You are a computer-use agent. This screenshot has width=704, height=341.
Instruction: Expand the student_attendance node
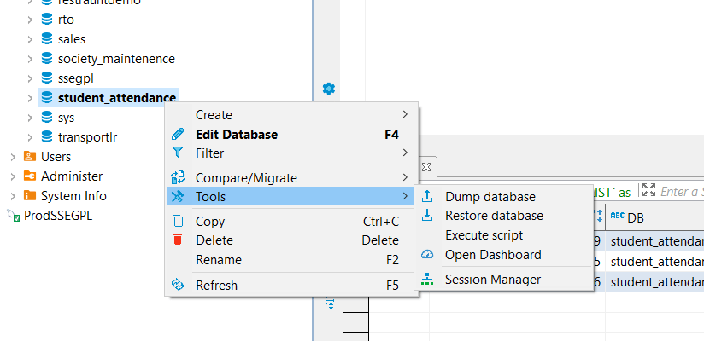[30, 98]
